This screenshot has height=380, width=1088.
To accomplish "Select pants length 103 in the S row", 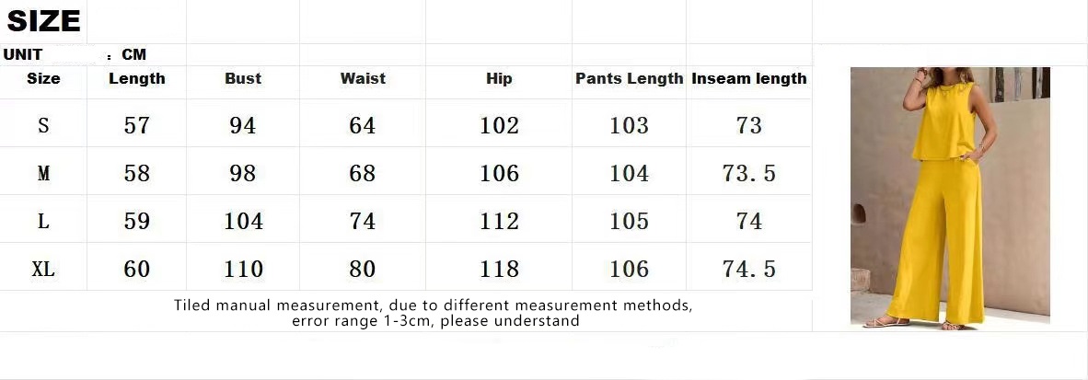I will pyautogui.click(x=630, y=125).
